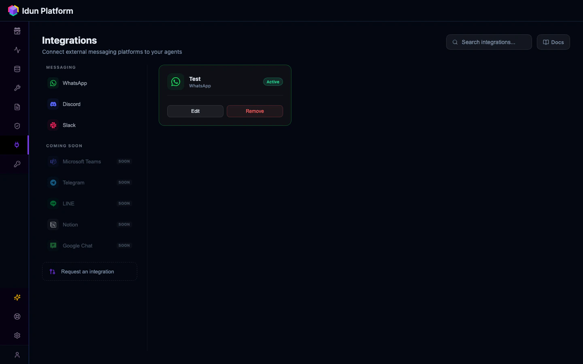Open the activity pulse icon in sidebar
The image size is (583, 364).
(x=17, y=50)
